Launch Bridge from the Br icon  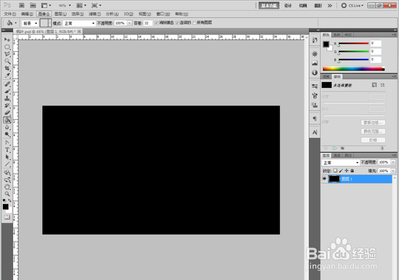22,5
